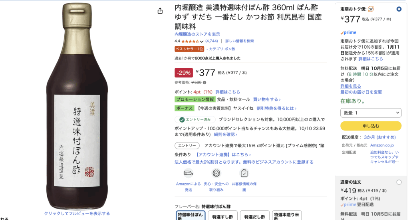Click the Amazonによる発送 truck icon
The height and width of the screenshot is (220, 409).
188,173
